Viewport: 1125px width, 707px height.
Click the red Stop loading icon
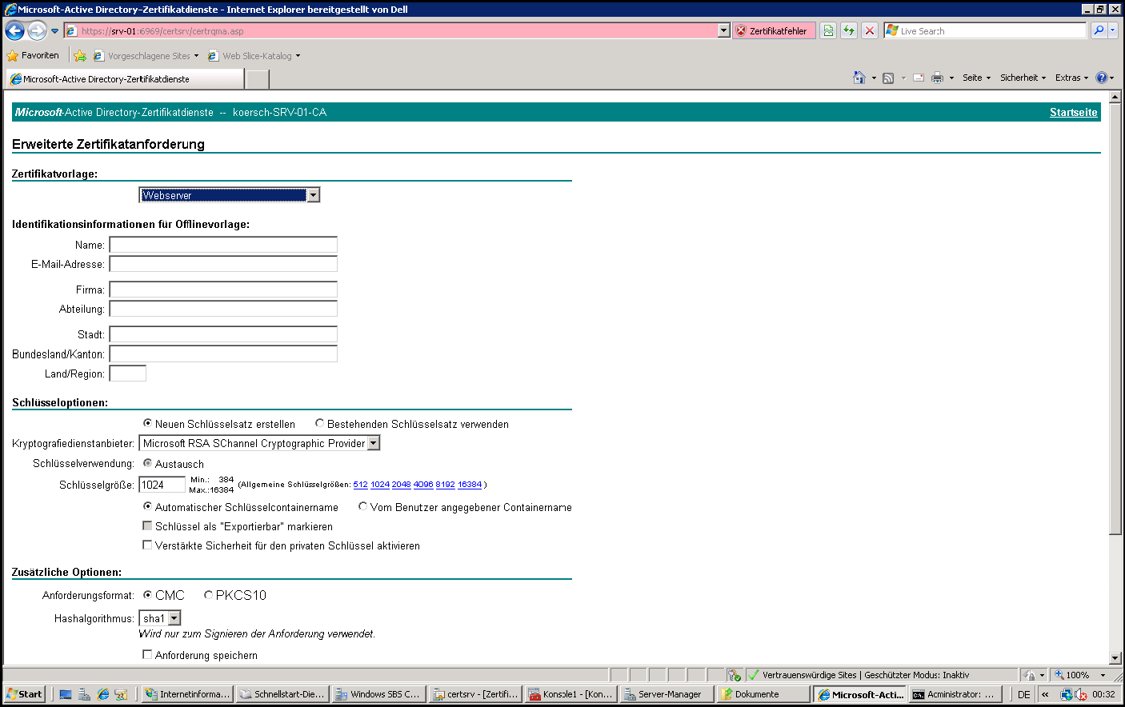pos(870,30)
